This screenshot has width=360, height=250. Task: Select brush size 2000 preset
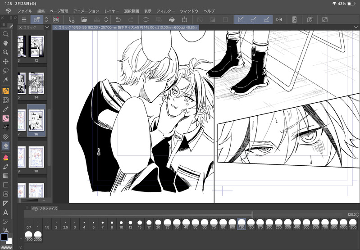38,236
